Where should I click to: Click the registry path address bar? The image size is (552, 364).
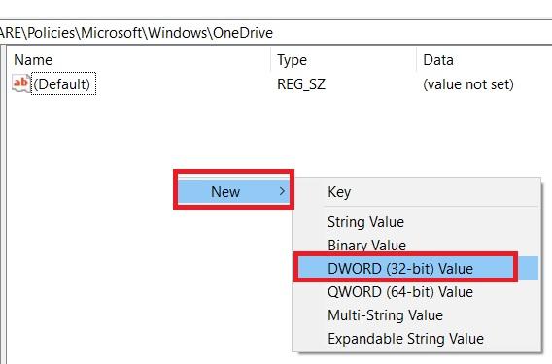coord(276,33)
